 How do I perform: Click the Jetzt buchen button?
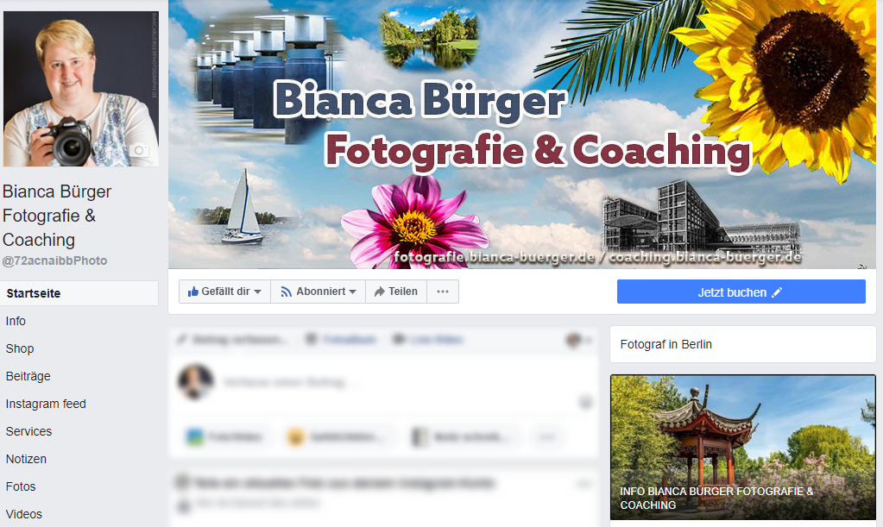[x=741, y=292]
